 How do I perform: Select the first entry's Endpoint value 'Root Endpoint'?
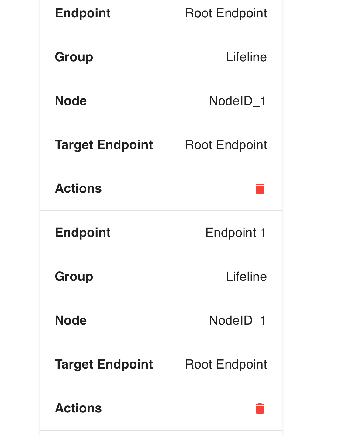pyautogui.click(x=226, y=13)
